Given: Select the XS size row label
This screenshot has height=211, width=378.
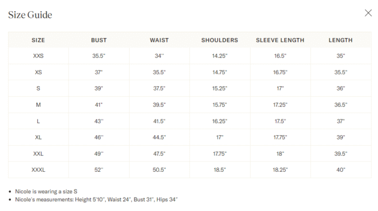Looking at the screenshot, I should coord(38,72).
